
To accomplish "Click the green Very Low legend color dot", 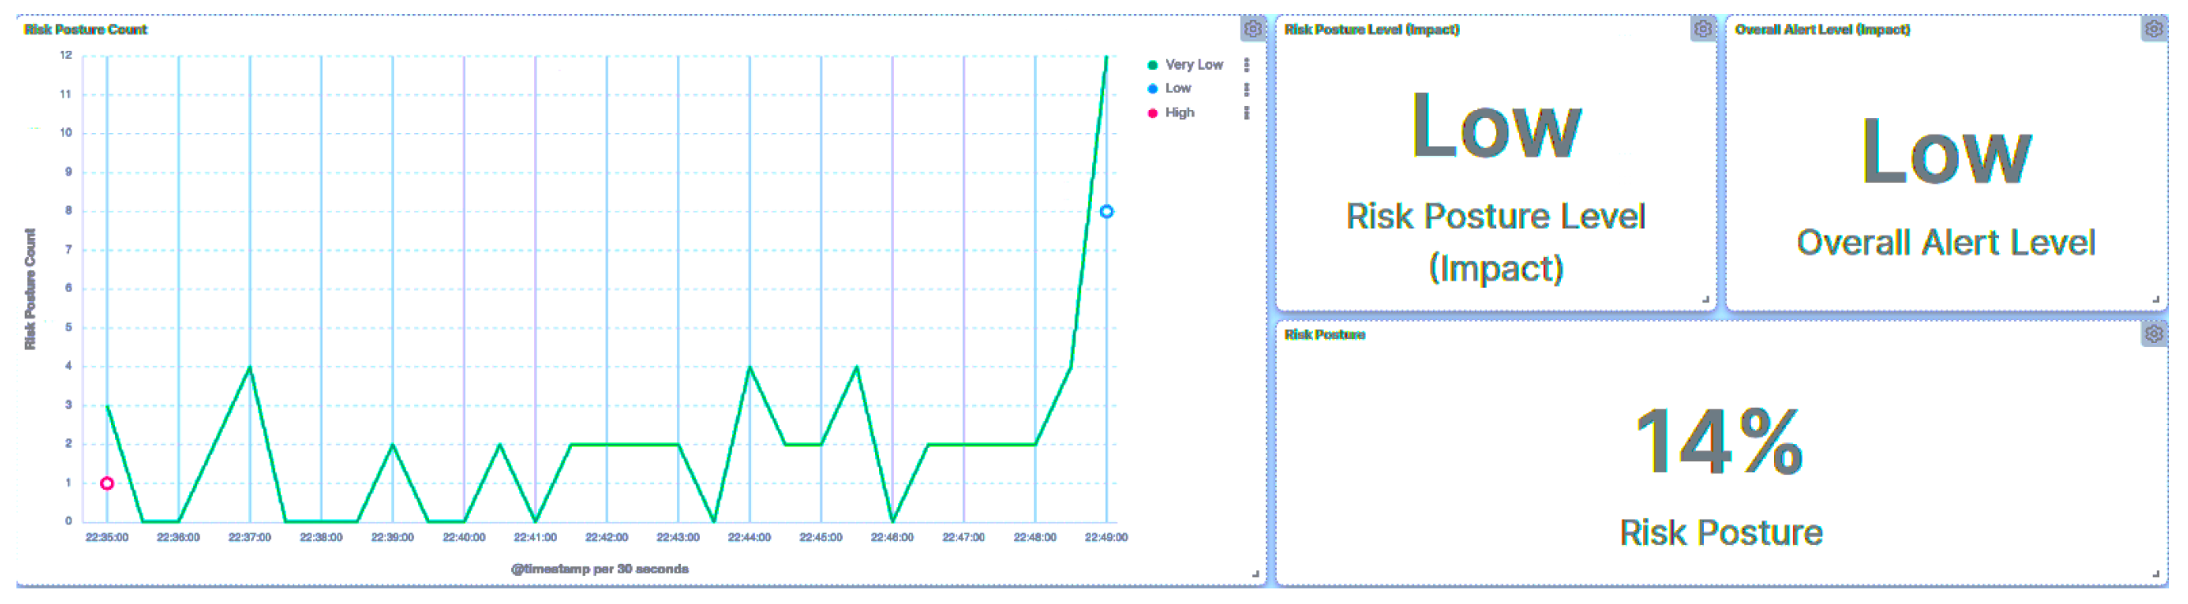I will click(1153, 66).
